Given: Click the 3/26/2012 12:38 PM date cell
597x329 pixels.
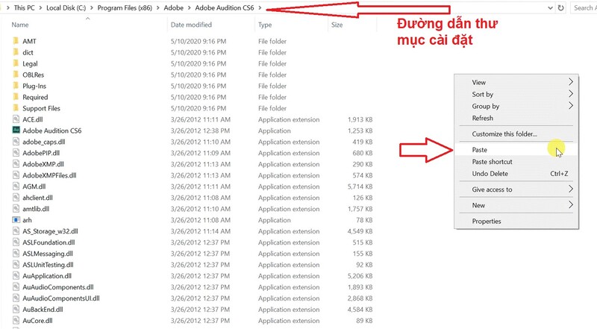Looking at the screenshot, I should [x=200, y=131].
